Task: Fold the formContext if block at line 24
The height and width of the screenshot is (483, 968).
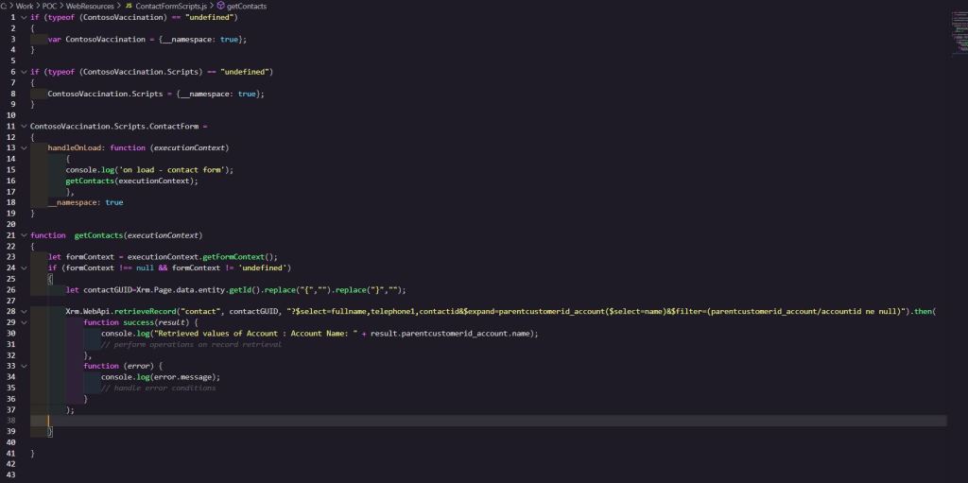Action: (x=23, y=267)
